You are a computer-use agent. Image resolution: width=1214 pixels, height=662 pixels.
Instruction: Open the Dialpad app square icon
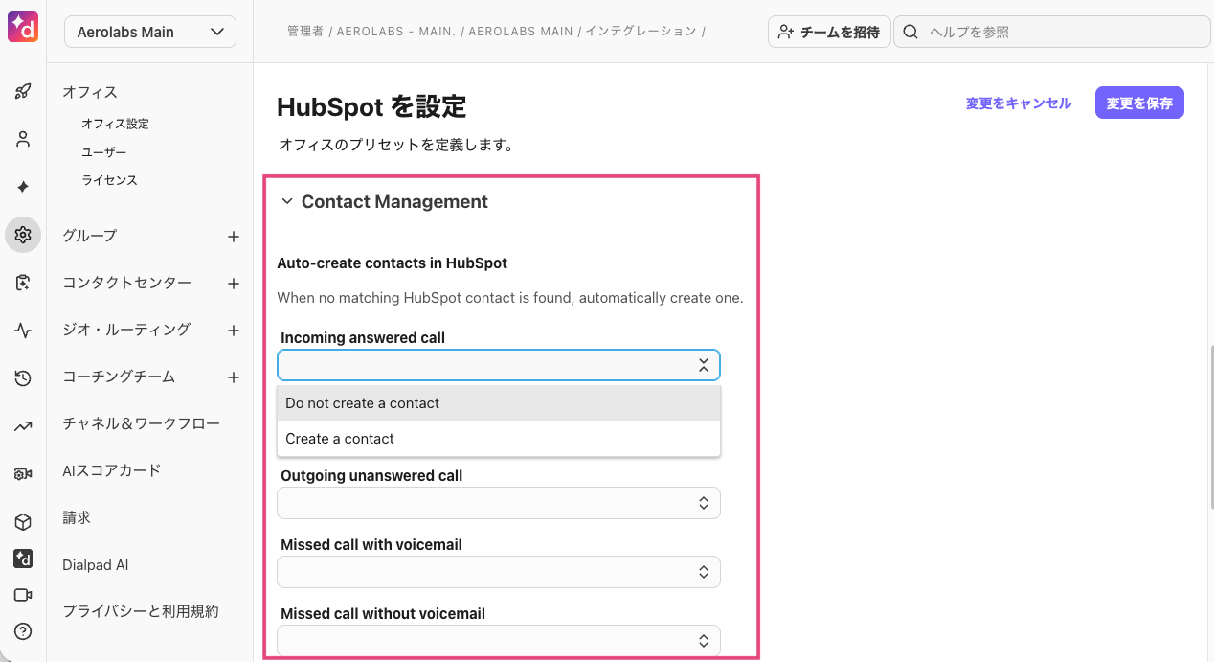[x=23, y=559]
